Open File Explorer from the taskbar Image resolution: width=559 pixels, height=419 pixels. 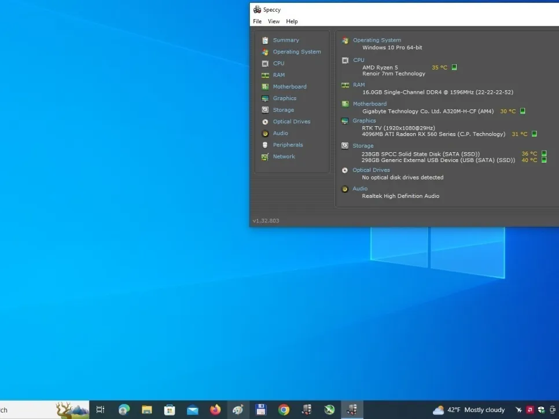[x=146, y=410]
